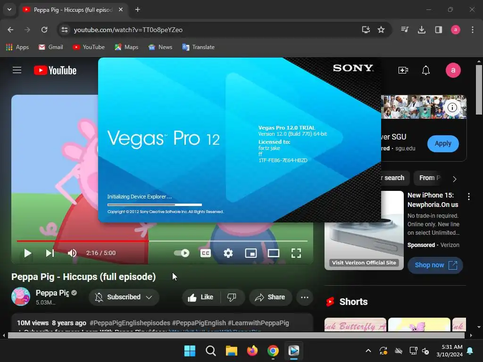
Task: Open File Explorer from taskbar
Action: [231, 351]
